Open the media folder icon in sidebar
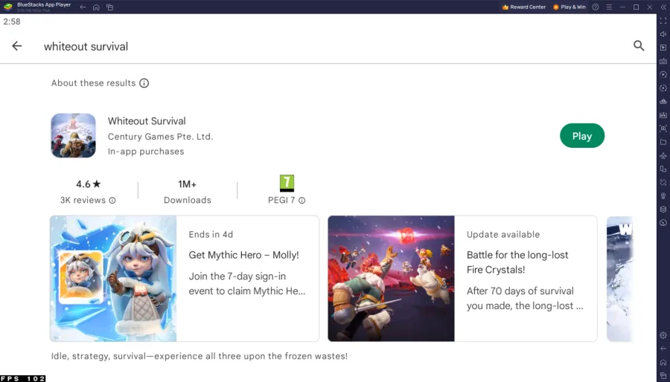 (663, 142)
